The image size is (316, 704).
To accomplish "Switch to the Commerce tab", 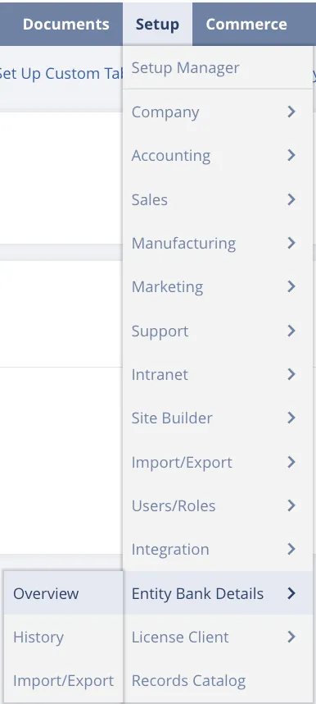I will click(x=246, y=24).
